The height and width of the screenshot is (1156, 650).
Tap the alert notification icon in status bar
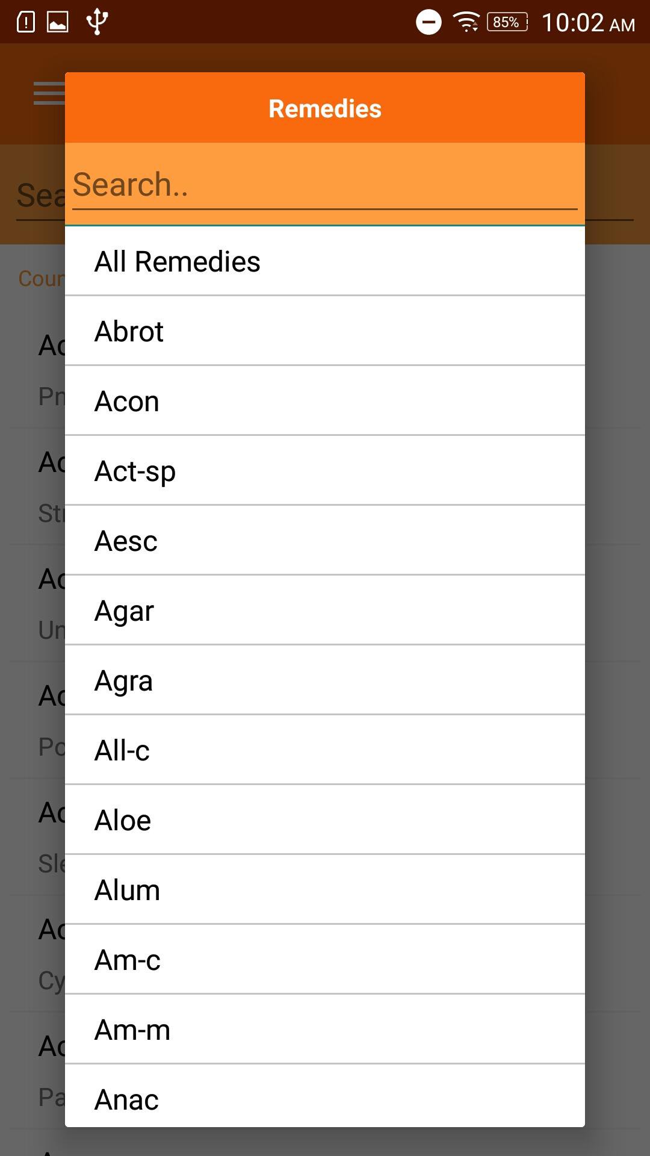(26, 22)
